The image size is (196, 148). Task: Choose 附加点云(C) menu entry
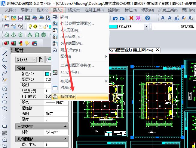tap(80, 50)
